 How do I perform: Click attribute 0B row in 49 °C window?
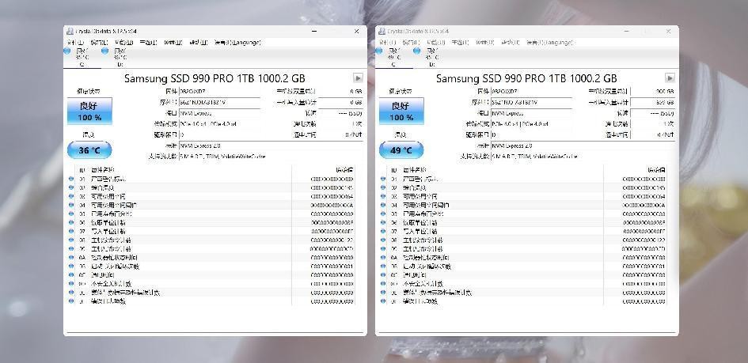pyautogui.click(x=523, y=267)
